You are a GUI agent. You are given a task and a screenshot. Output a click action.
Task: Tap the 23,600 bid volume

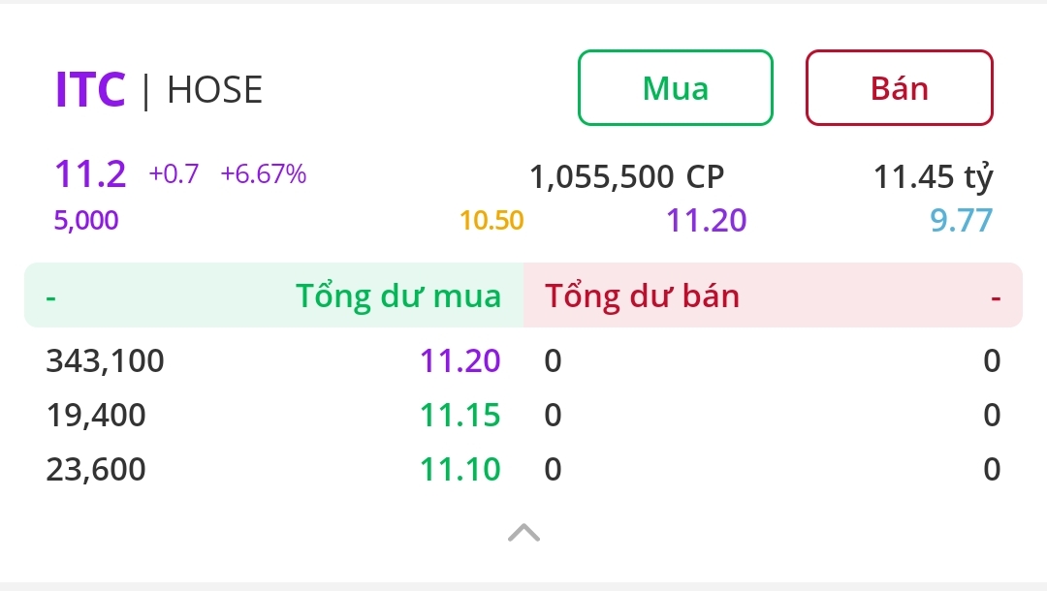[x=96, y=470]
